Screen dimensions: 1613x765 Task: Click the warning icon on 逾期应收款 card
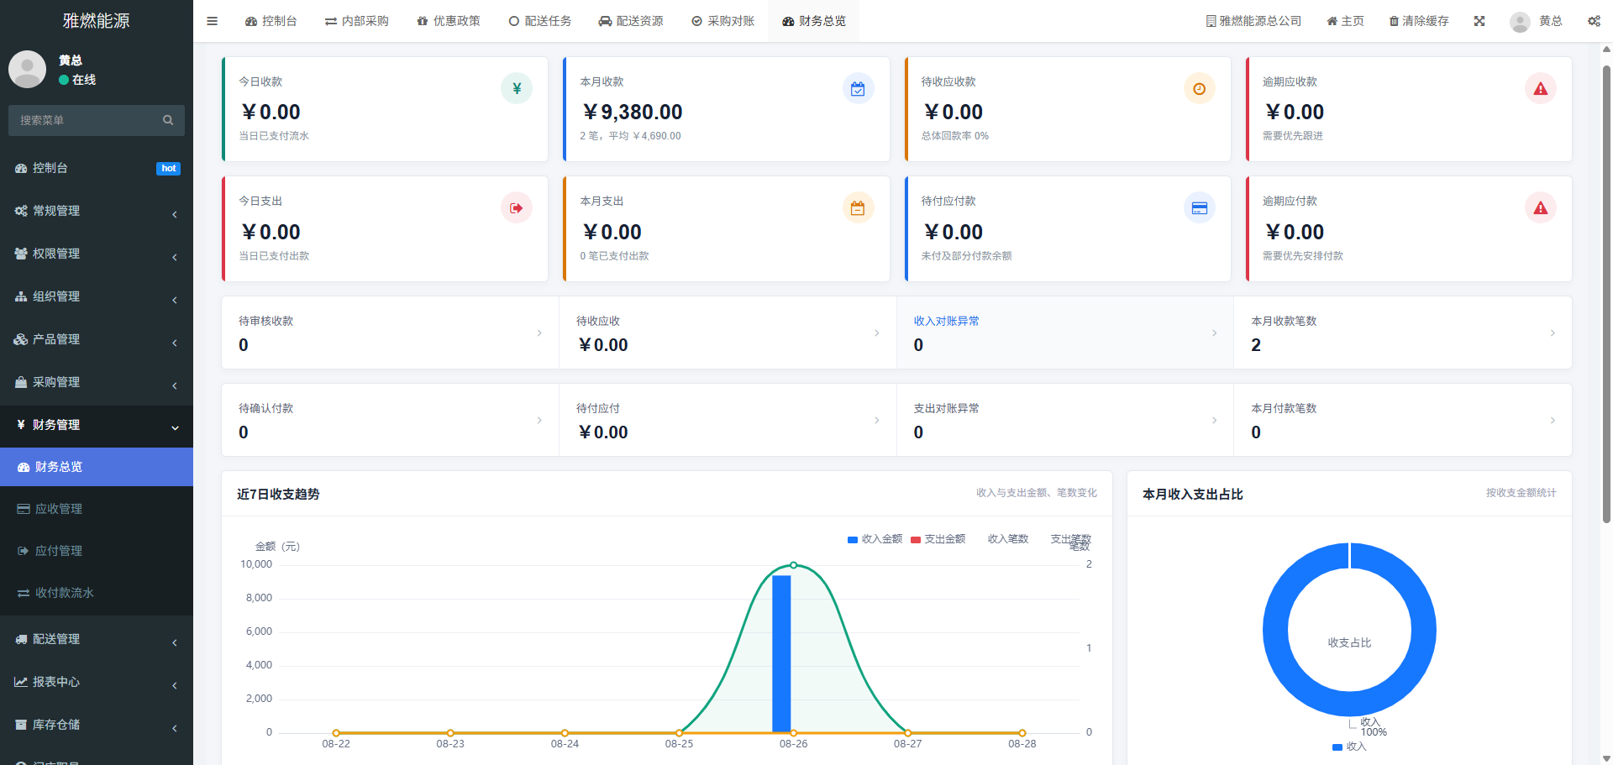[1540, 88]
